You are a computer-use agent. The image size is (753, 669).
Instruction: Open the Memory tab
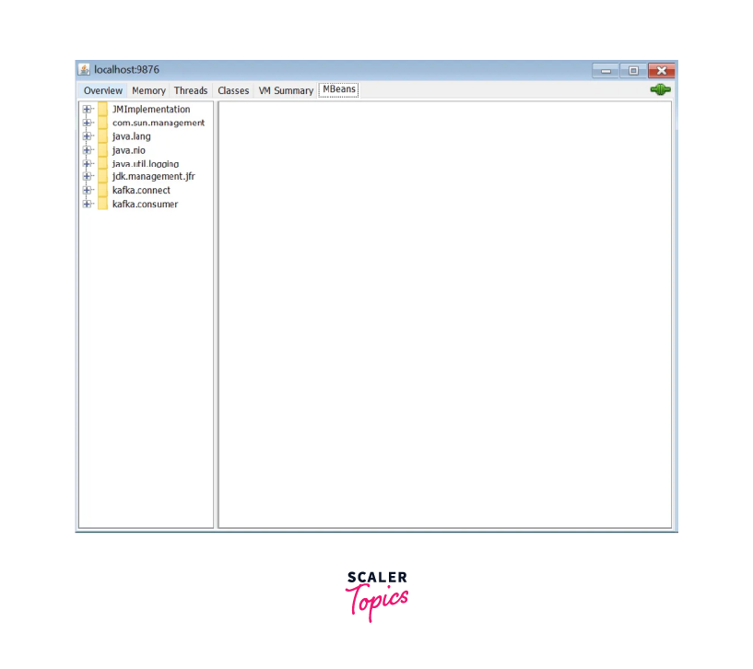148,91
